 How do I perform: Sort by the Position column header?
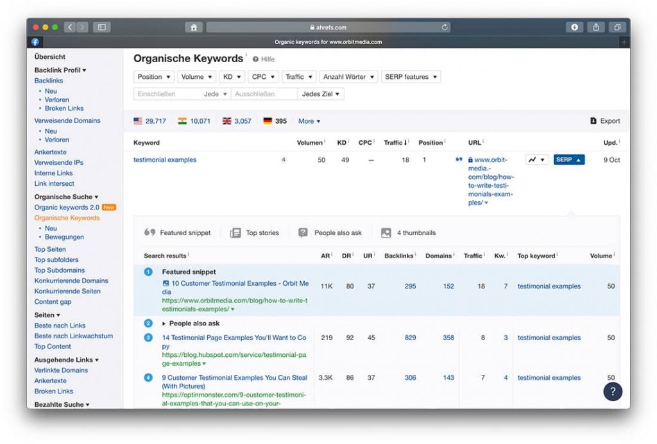click(432, 143)
